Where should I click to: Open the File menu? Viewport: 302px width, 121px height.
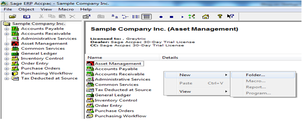[8, 9]
